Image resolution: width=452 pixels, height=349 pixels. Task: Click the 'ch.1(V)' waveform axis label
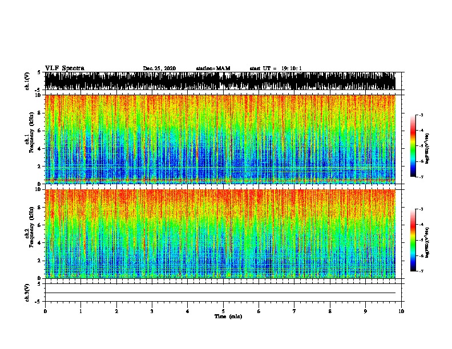pos(27,81)
